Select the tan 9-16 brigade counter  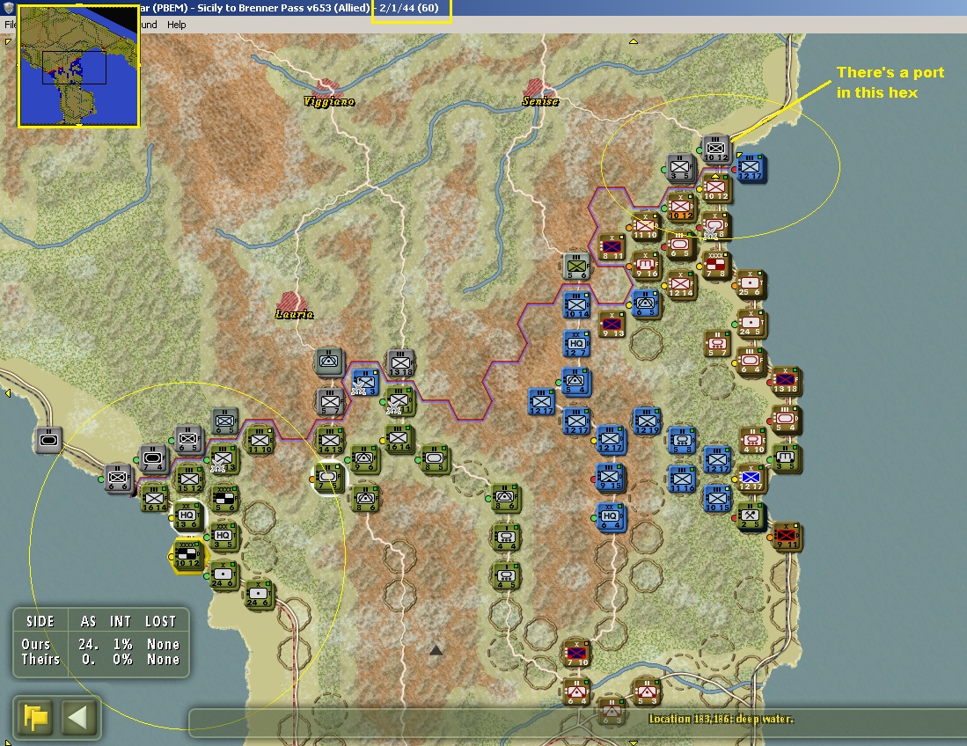pyautogui.click(x=646, y=265)
